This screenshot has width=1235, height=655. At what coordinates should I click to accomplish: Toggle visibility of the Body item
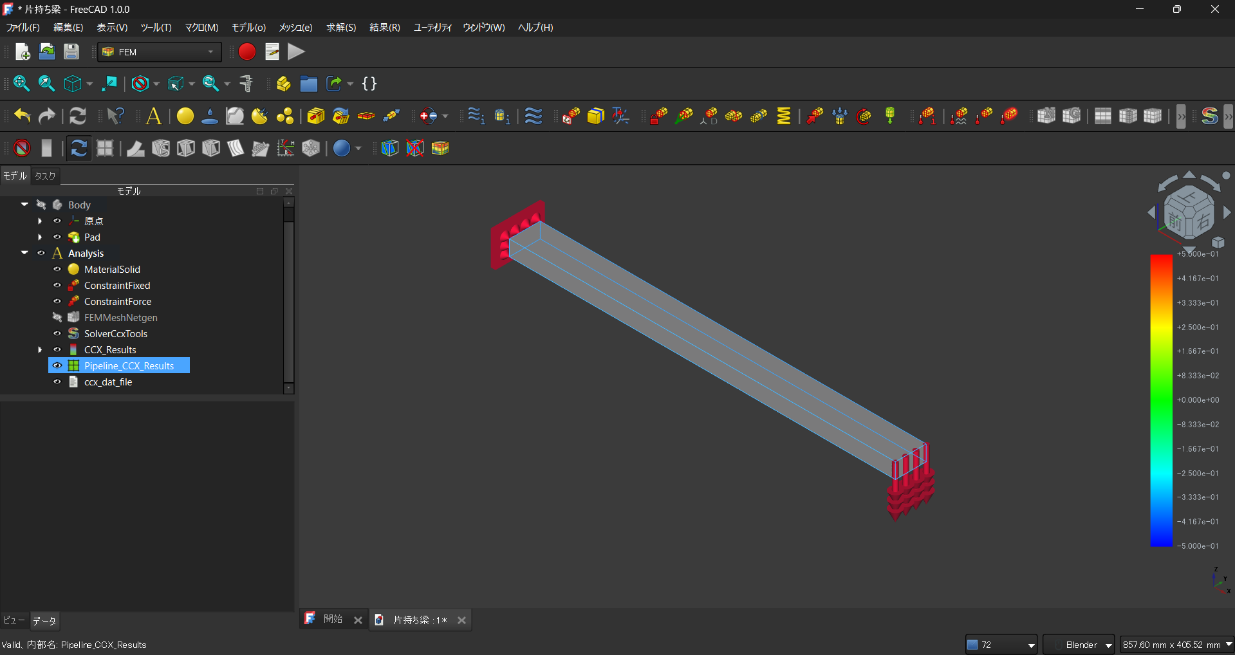tap(41, 205)
